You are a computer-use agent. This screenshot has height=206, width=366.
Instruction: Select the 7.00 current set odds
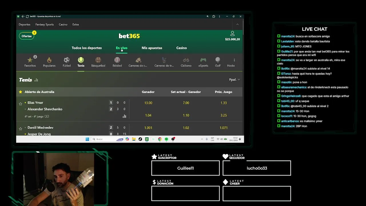tap(186, 103)
